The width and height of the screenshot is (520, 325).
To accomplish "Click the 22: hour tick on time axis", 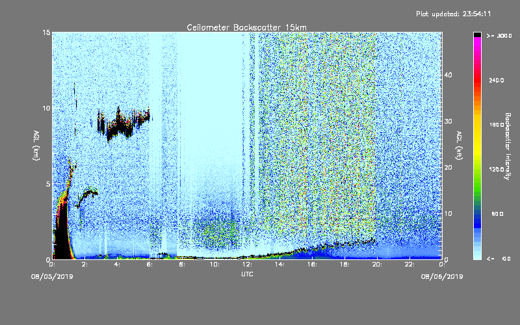I will pyautogui.click(x=409, y=265).
